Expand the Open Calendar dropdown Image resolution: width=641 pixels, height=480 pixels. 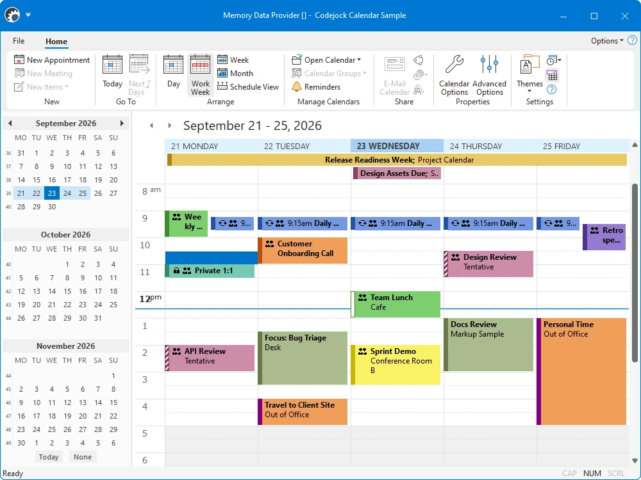pyautogui.click(x=359, y=60)
